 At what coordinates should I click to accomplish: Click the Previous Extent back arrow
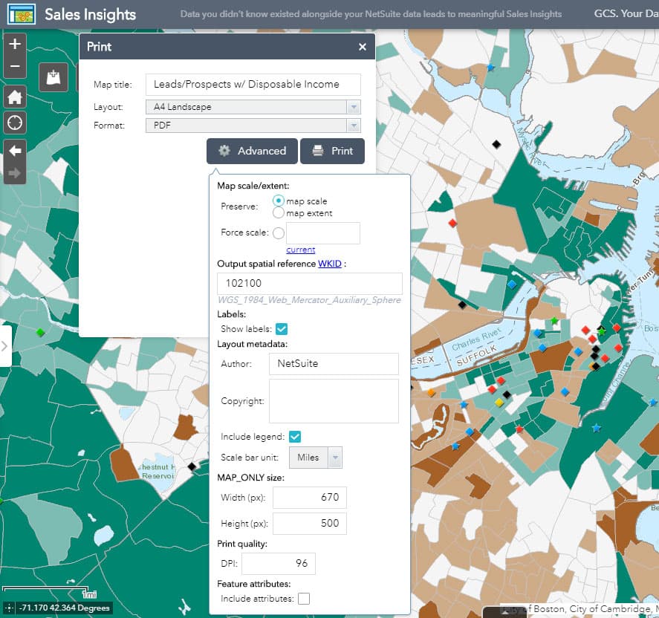pyautogui.click(x=13, y=149)
